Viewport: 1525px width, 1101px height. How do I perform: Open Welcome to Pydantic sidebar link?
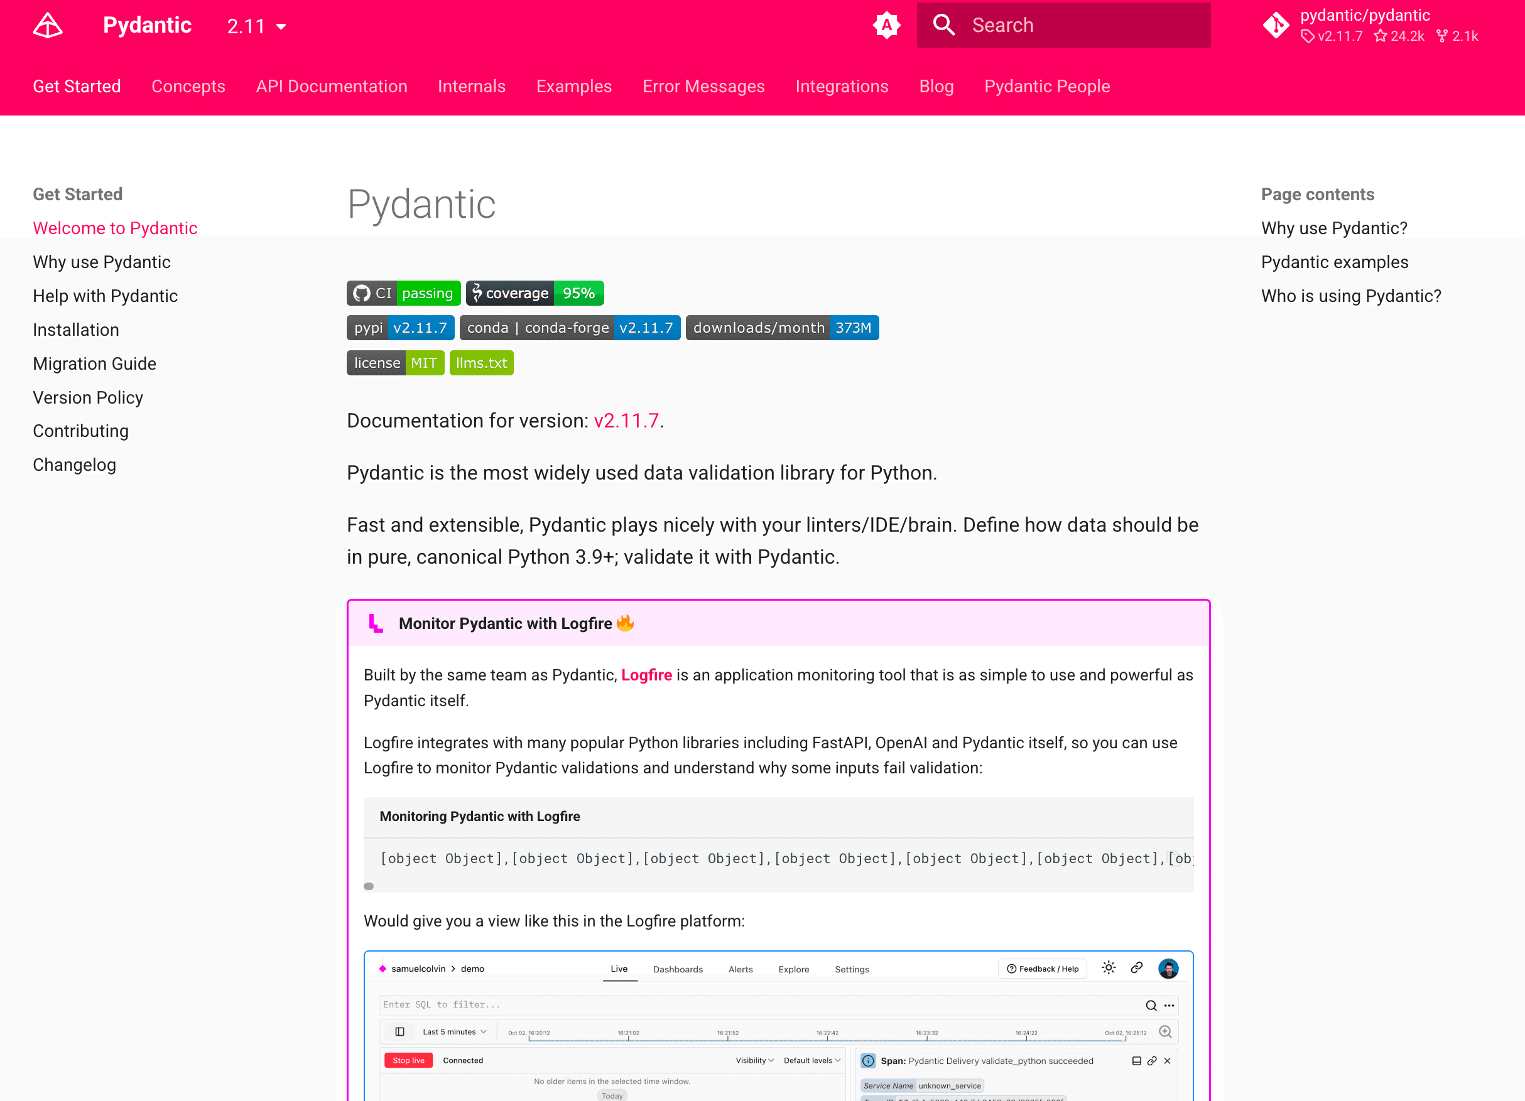click(x=115, y=228)
